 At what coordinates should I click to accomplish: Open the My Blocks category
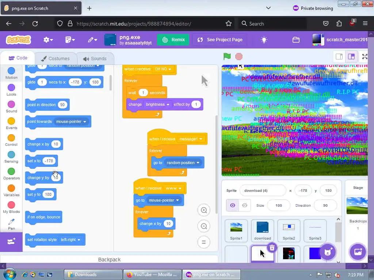tap(11, 207)
